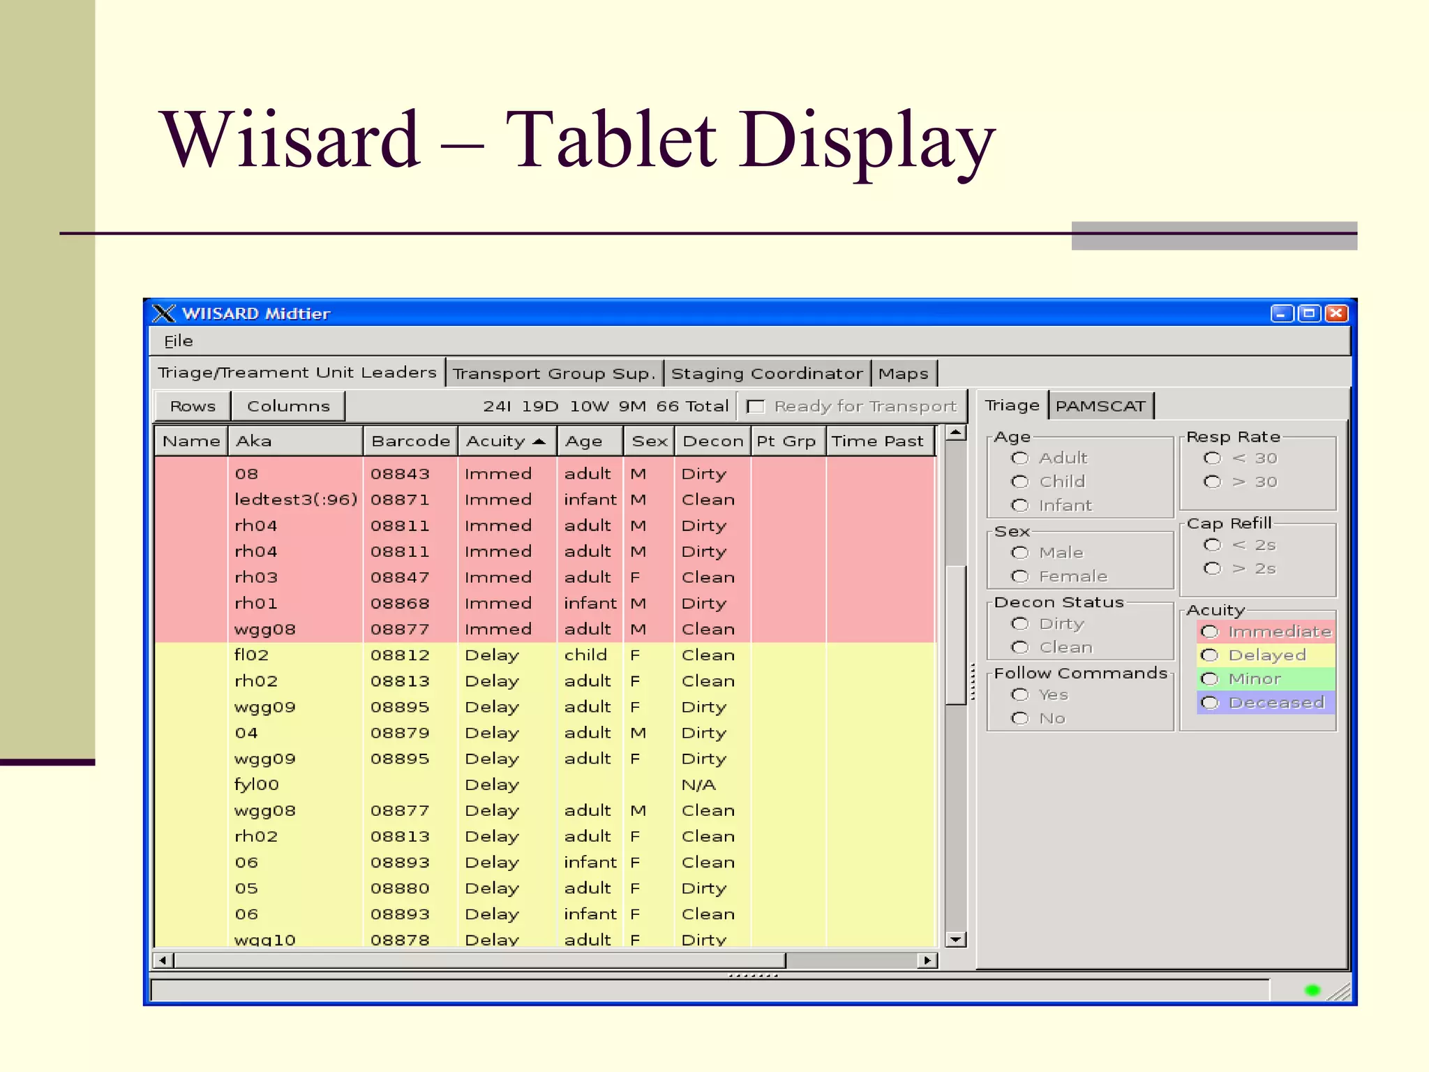The height and width of the screenshot is (1072, 1429).
Task: Click the Rows button
Action: [x=193, y=406]
